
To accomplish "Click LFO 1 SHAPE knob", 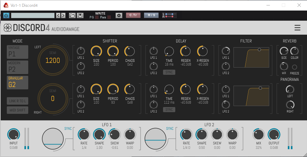I will click(x=99, y=135).
